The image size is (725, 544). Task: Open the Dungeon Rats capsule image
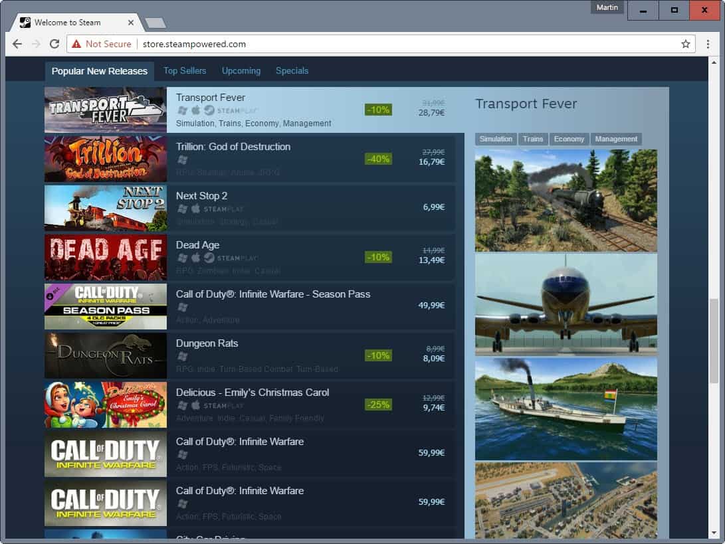point(106,355)
